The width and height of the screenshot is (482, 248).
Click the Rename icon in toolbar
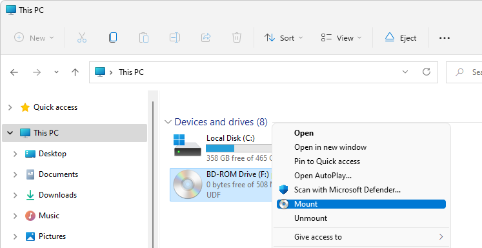click(175, 38)
